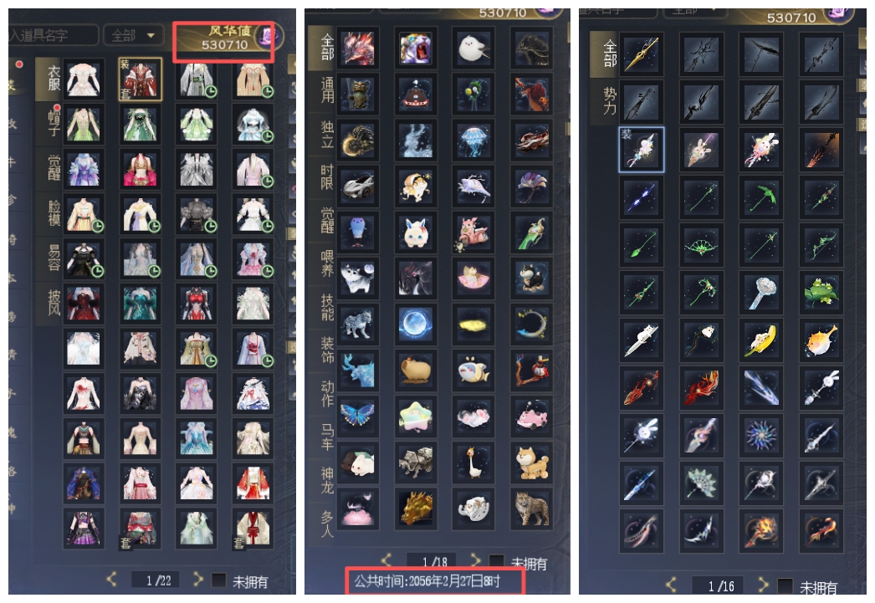Check 未拥有 box in the weapon panel
Viewport: 875px width, 603px height.
(785, 585)
